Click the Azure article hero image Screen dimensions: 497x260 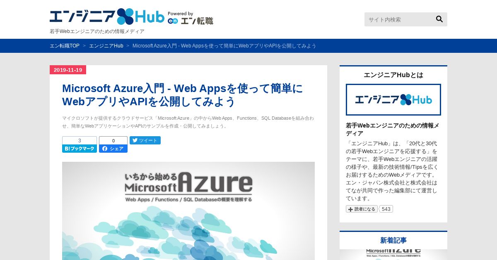click(188, 211)
